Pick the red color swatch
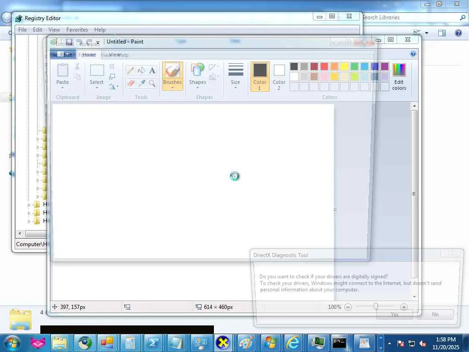 (x=324, y=66)
